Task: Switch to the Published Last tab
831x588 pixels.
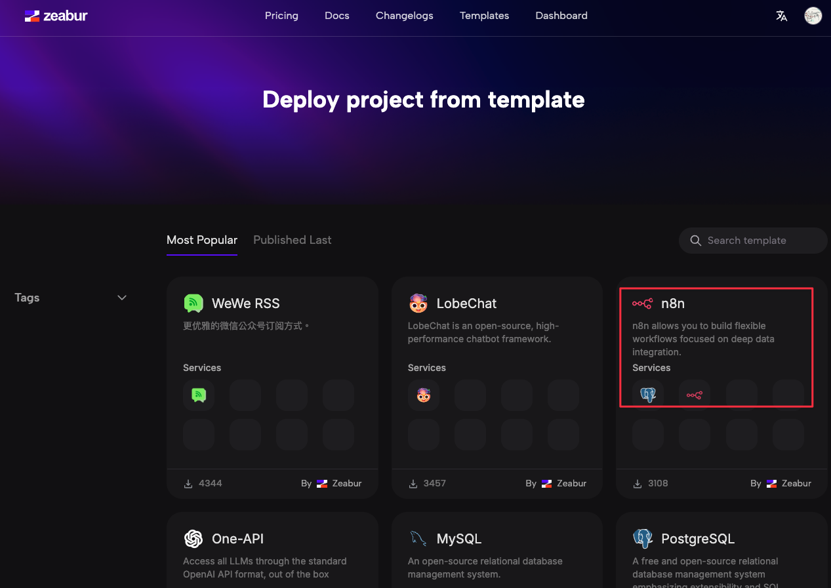Action: [292, 240]
